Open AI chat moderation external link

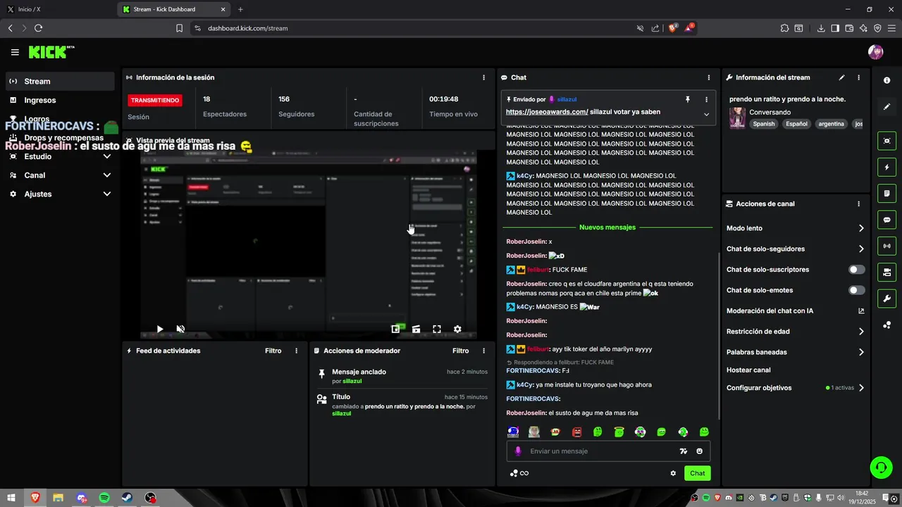click(x=861, y=311)
